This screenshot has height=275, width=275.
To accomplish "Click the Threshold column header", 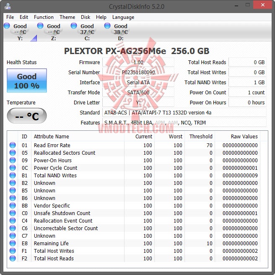I will 200,136.
